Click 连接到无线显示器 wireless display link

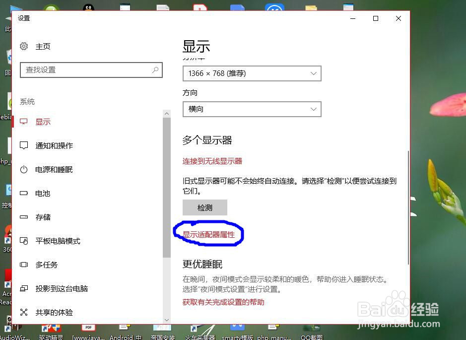tap(212, 161)
